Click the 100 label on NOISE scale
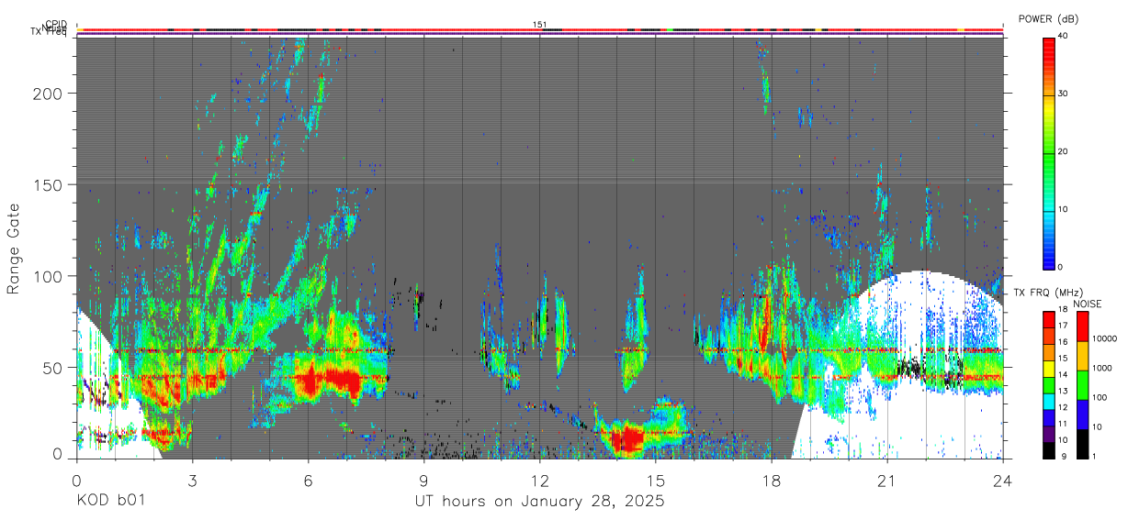1128x520 pixels. click(x=1099, y=397)
